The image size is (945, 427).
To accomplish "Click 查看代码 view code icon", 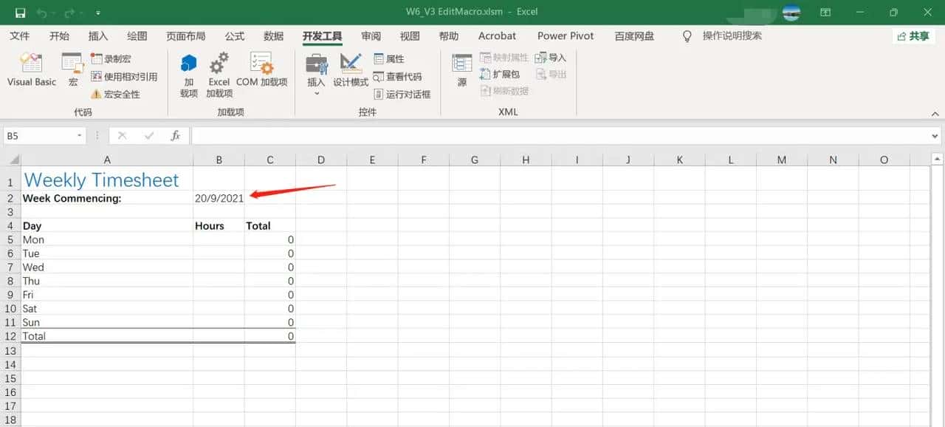I will (398, 77).
